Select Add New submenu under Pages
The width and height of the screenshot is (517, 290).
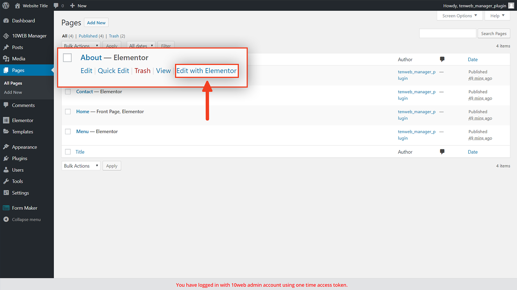point(13,92)
